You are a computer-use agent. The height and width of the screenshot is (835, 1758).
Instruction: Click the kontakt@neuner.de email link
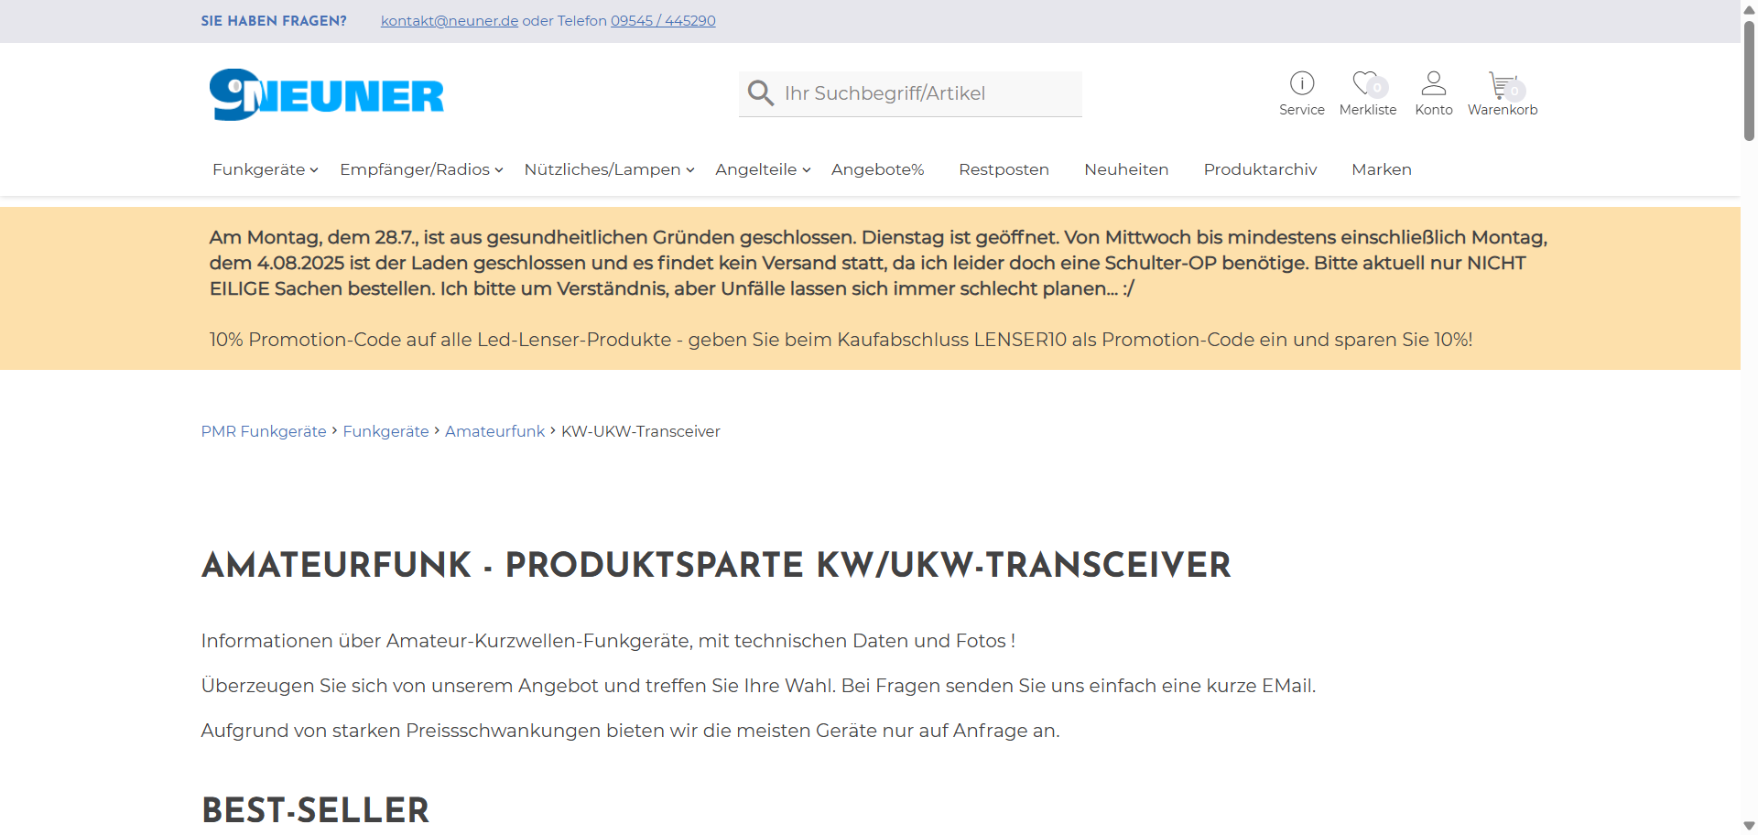pyautogui.click(x=450, y=21)
